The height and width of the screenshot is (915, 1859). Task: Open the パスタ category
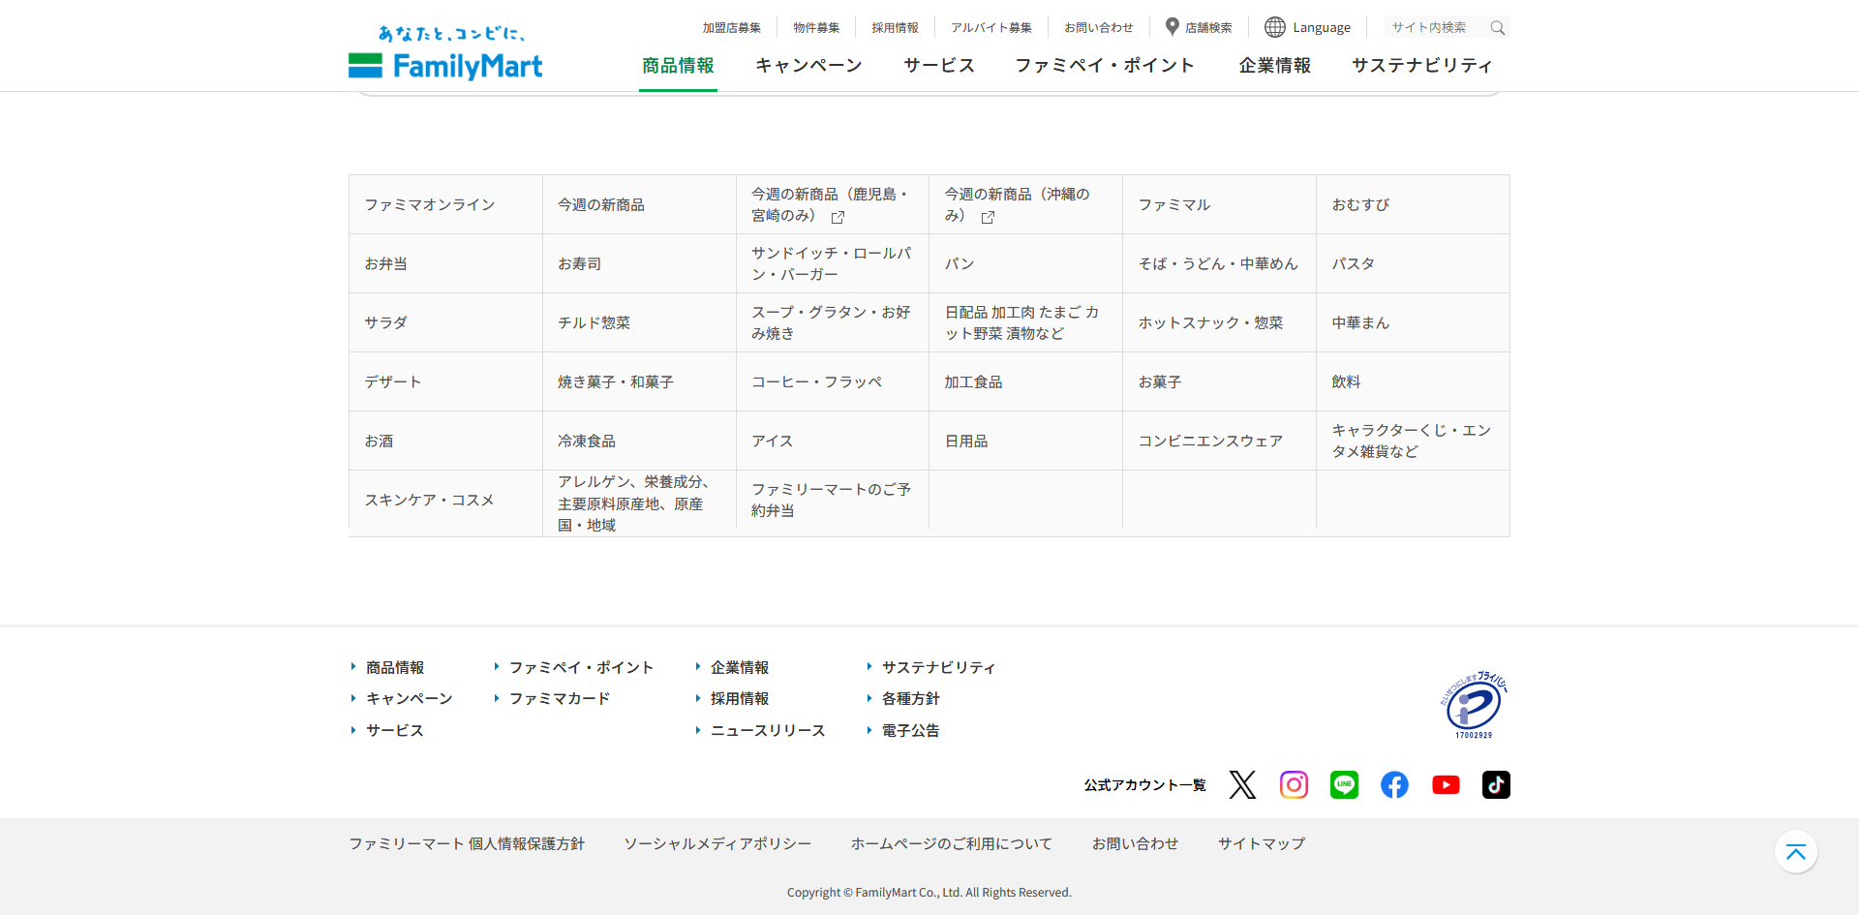[1413, 263]
